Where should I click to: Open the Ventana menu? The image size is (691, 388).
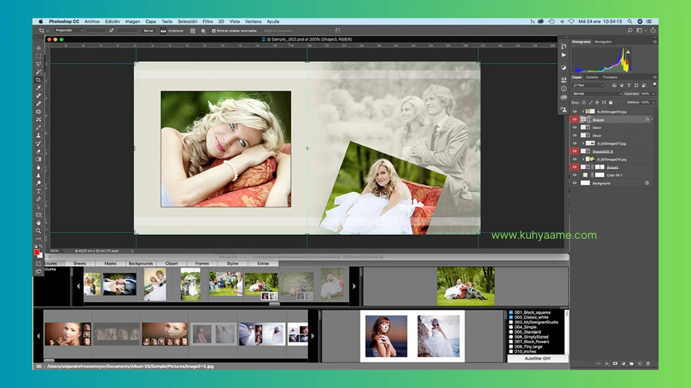click(253, 22)
